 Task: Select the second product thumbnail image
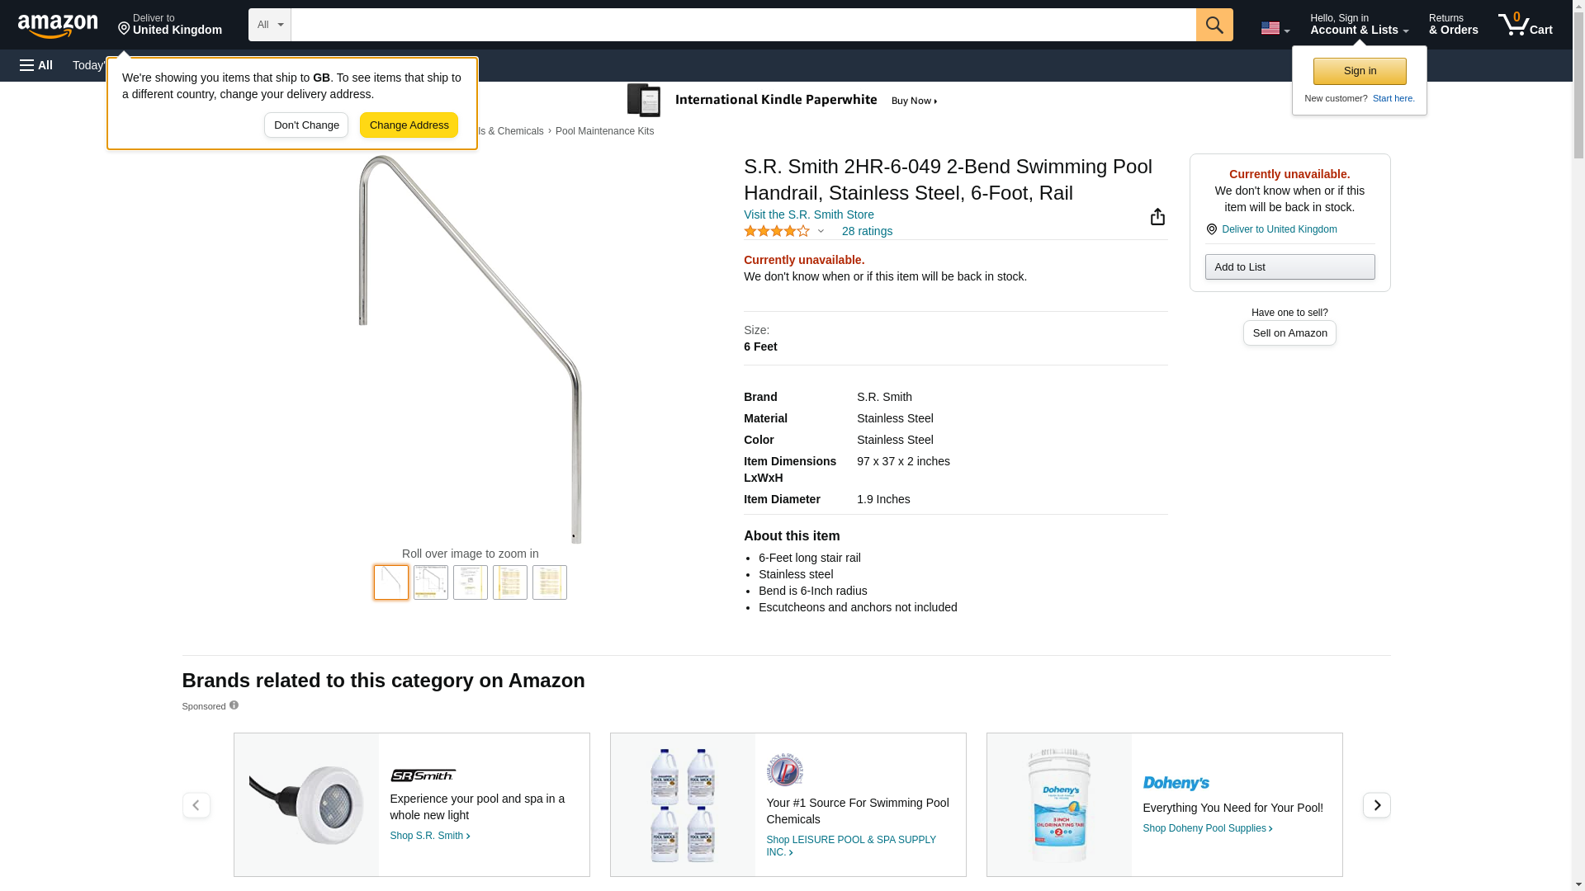tap(431, 582)
